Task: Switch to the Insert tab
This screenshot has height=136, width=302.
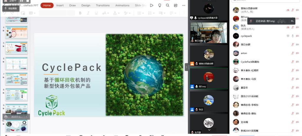Action: pos(60,5)
